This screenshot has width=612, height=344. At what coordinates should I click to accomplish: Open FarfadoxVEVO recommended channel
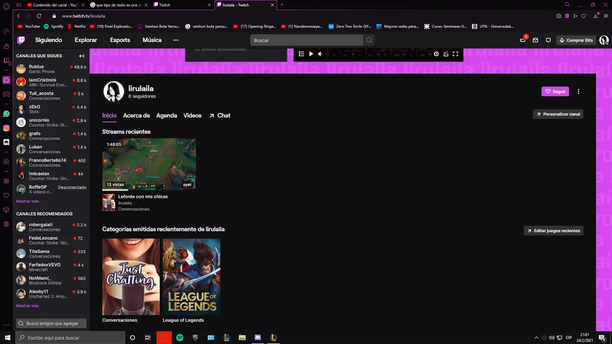pos(51,267)
